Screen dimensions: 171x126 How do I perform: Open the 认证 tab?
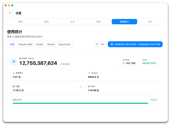click(x=72, y=22)
